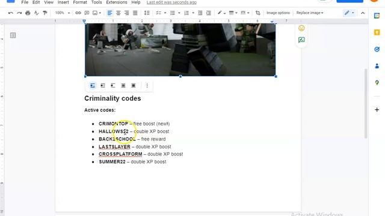Add emoji reaction from the margin

tap(301, 28)
